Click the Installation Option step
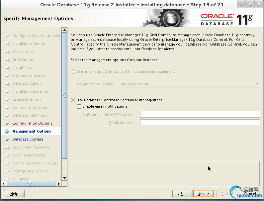This screenshot has height=201, width=264. click(29, 44)
